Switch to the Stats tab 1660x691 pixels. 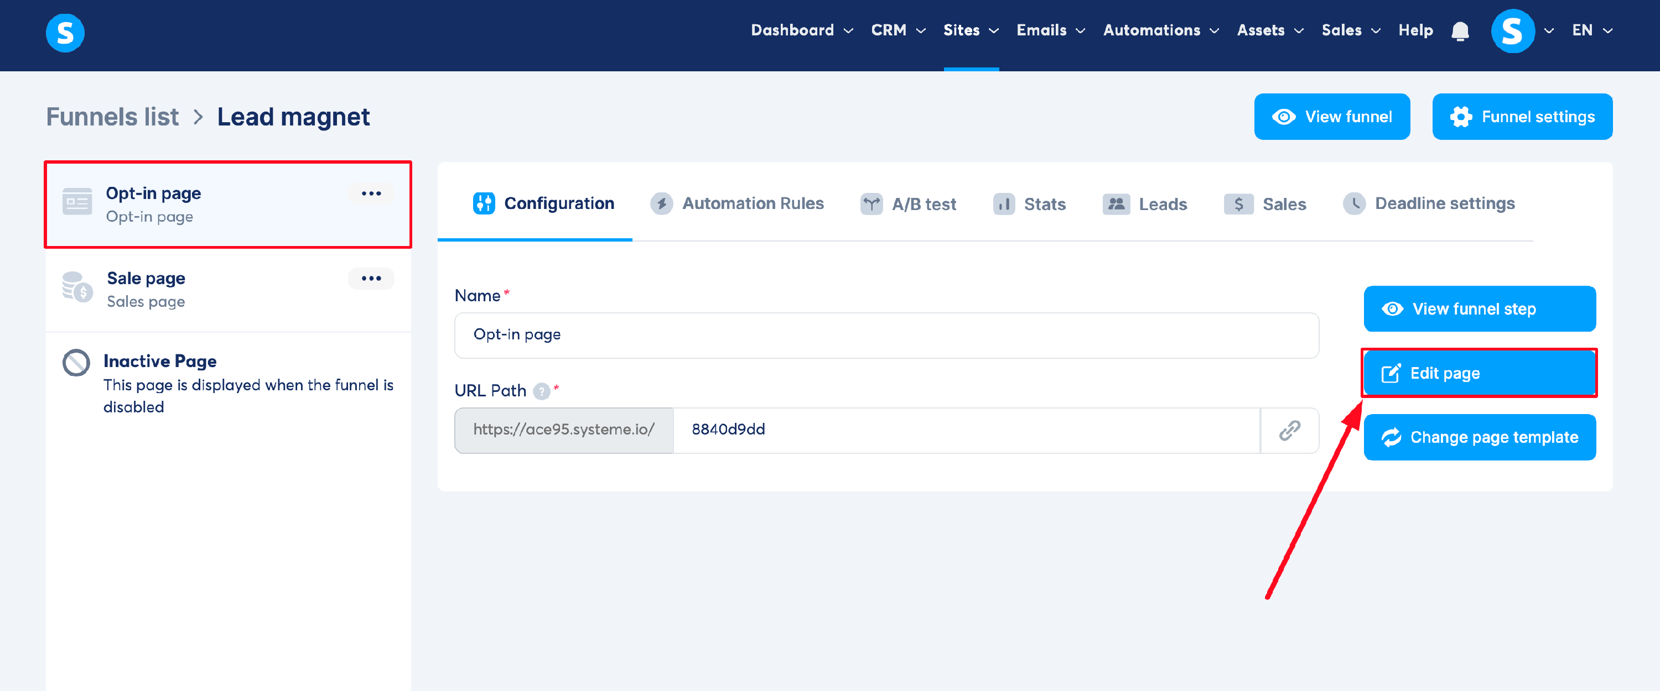tap(1029, 204)
